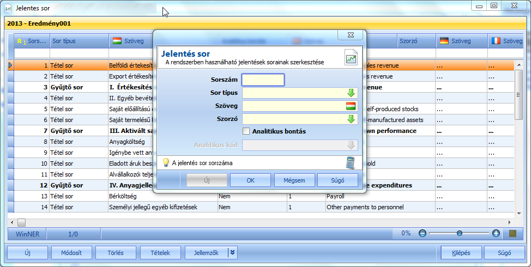Expand the Jellemzők button's chevron menu

click(x=232, y=252)
